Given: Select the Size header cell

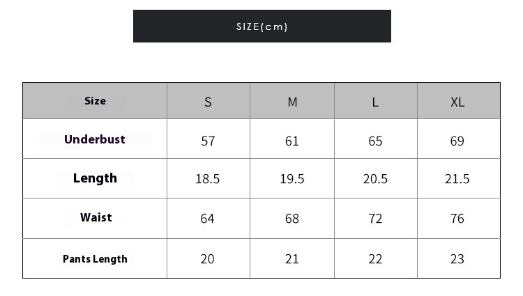Looking at the screenshot, I should coord(95,100).
